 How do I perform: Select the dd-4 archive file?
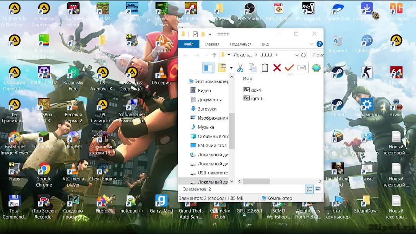(x=252, y=90)
